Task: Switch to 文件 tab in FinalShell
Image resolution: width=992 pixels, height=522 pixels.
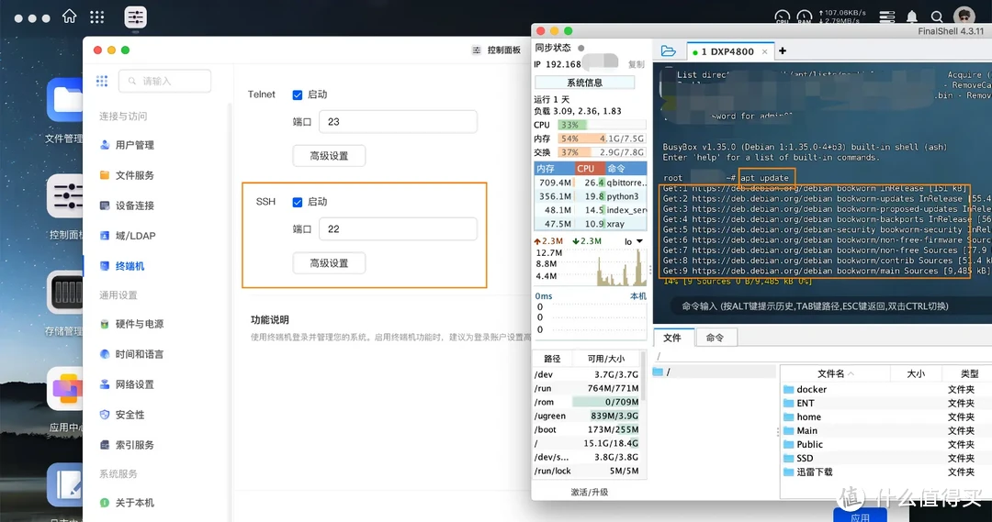Action: coord(672,338)
